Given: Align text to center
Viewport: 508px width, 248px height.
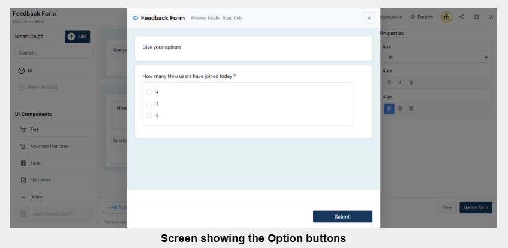Looking at the screenshot, I should click(400, 109).
